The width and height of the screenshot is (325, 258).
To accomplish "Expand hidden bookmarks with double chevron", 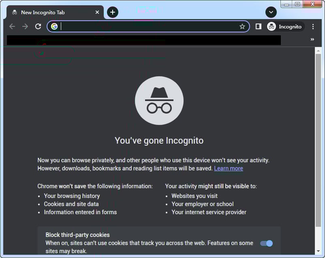I will click(312, 39).
